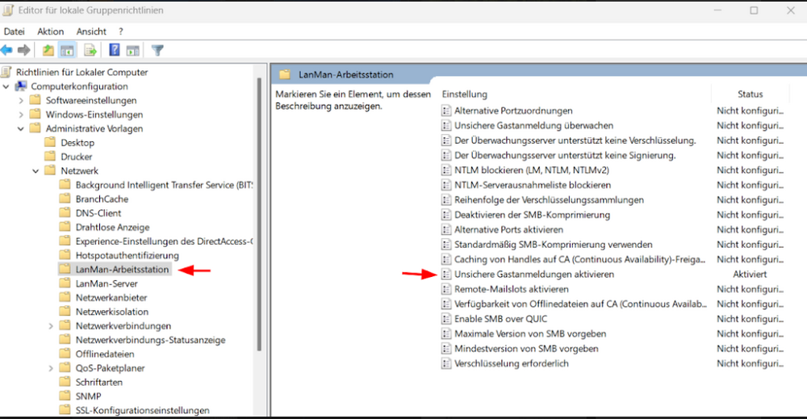Click the folder icon beside DNS-Client

pos(65,212)
